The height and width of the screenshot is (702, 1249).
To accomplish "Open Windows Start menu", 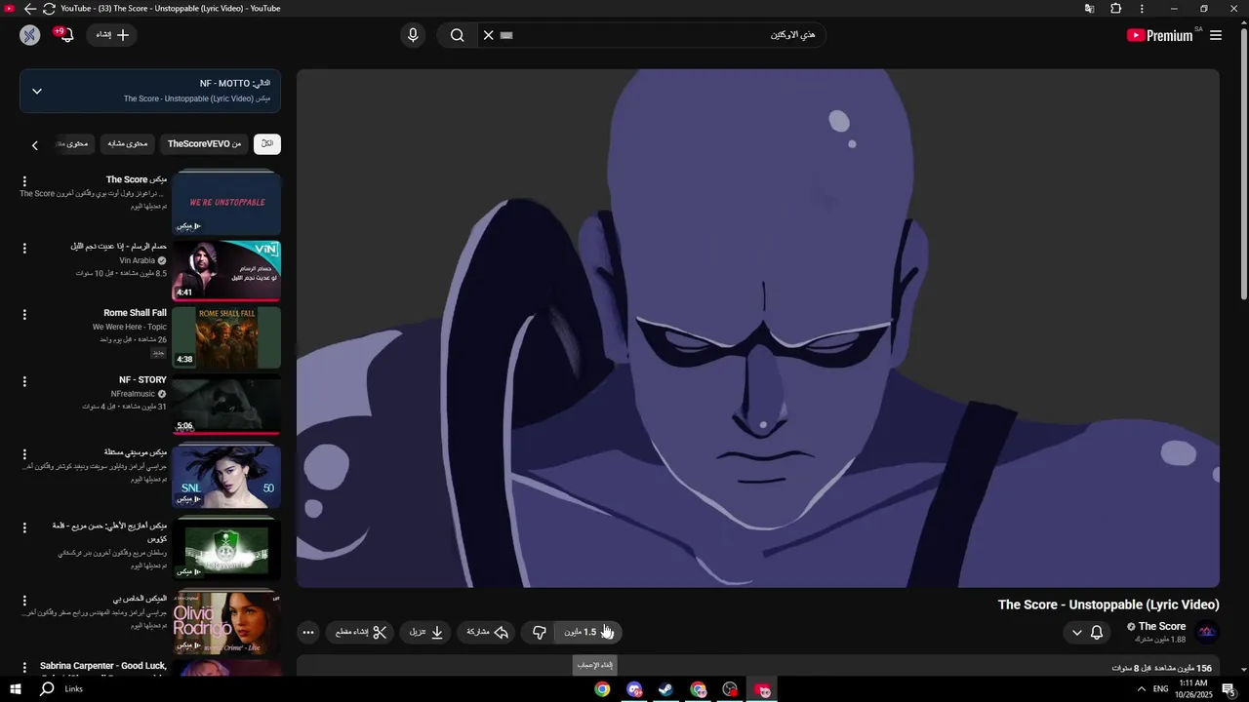I will tap(16, 689).
